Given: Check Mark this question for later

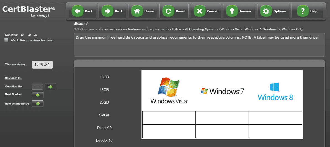Looking at the screenshot, I should click(x=7, y=40).
